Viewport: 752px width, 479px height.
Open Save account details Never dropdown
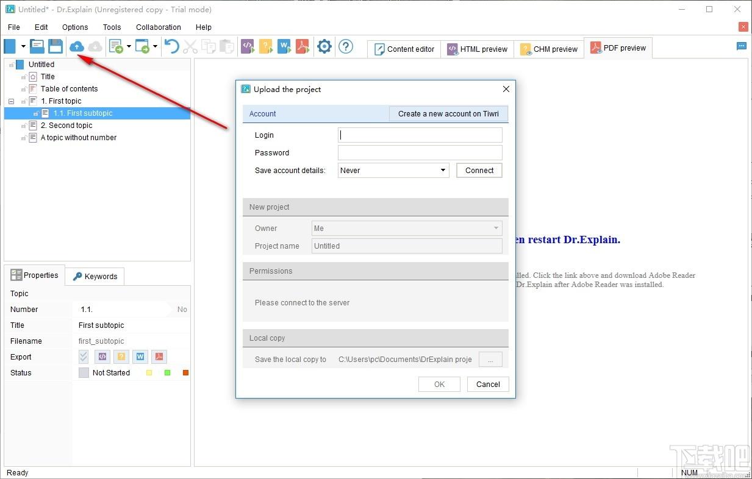[394, 171]
